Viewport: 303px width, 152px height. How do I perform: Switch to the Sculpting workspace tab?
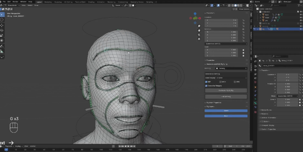(x=58, y=2)
